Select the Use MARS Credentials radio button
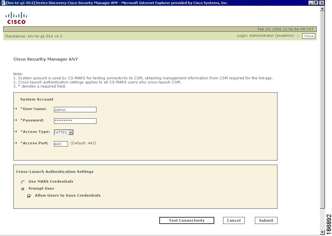The image size is (332, 236). click(23, 182)
